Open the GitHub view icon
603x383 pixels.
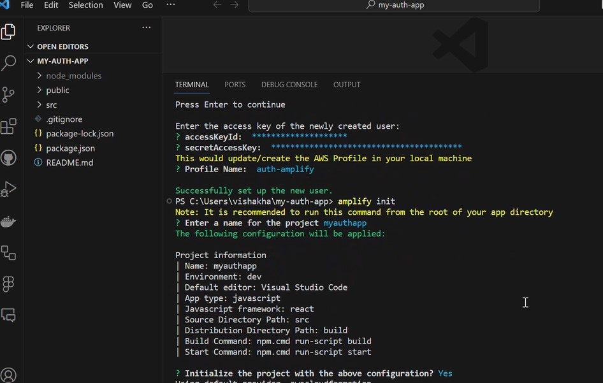9,157
